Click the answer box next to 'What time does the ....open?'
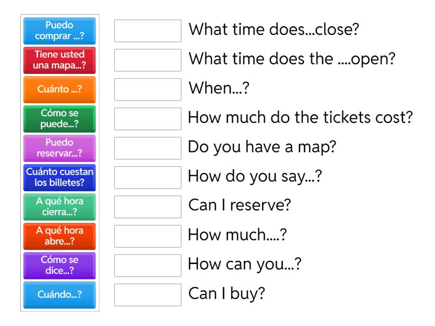The height and width of the screenshot is (326, 435). pyautogui.click(x=147, y=60)
